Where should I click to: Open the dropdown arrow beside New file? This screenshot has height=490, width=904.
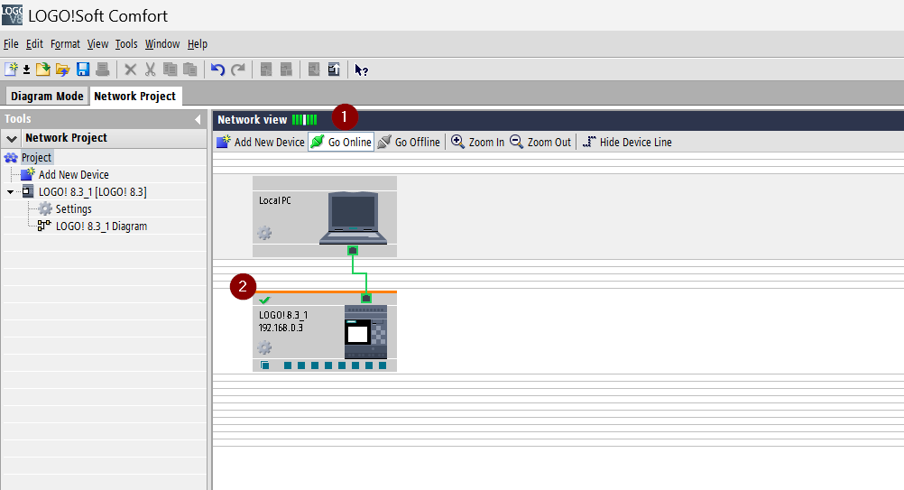(x=26, y=70)
